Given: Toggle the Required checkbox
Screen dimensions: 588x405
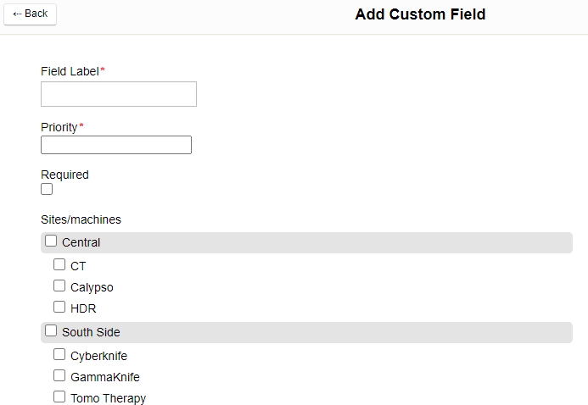Looking at the screenshot, I should click(47, 189).
